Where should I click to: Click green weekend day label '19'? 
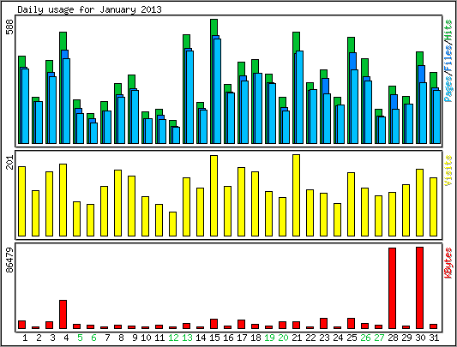pos(269,338)
